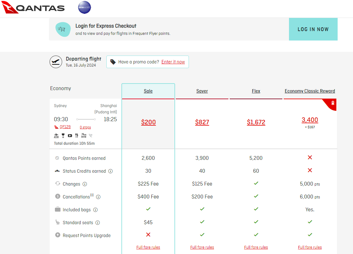Click the Included bags suitcase icon
Image resolution: width=353 pixels, height=254 pixels.
pos(58,209)
